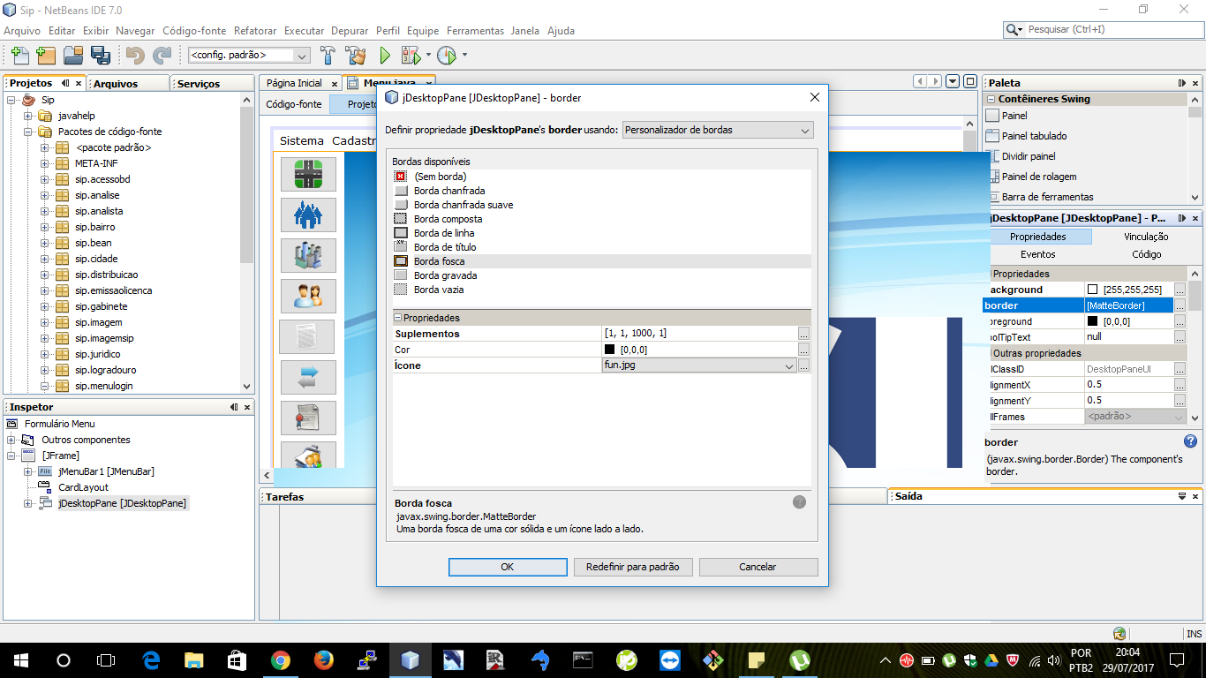This screenshot has height=678, width=1206.
Task: Select "Dividir painel" from the palette
Action: 1031,156
